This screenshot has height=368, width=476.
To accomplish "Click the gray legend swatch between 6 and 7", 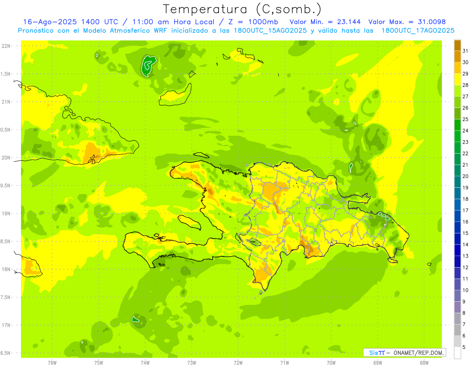I will click(x=457, y=330).
